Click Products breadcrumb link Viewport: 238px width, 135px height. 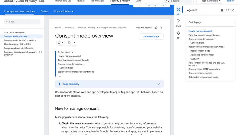(69, 28)
